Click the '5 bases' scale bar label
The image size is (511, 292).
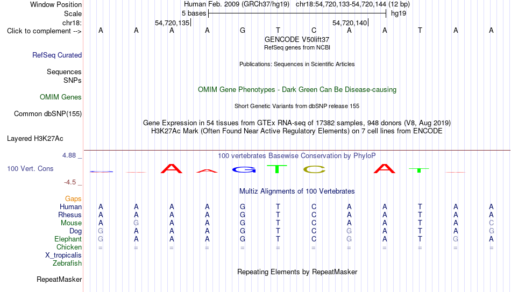coord(194,13)
